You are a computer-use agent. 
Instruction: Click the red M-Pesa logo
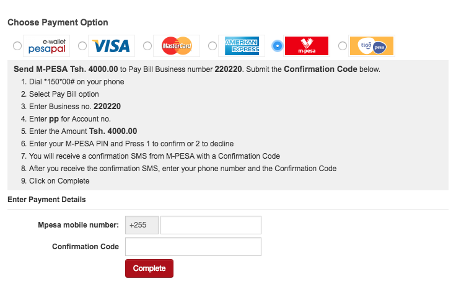(307, 46)
